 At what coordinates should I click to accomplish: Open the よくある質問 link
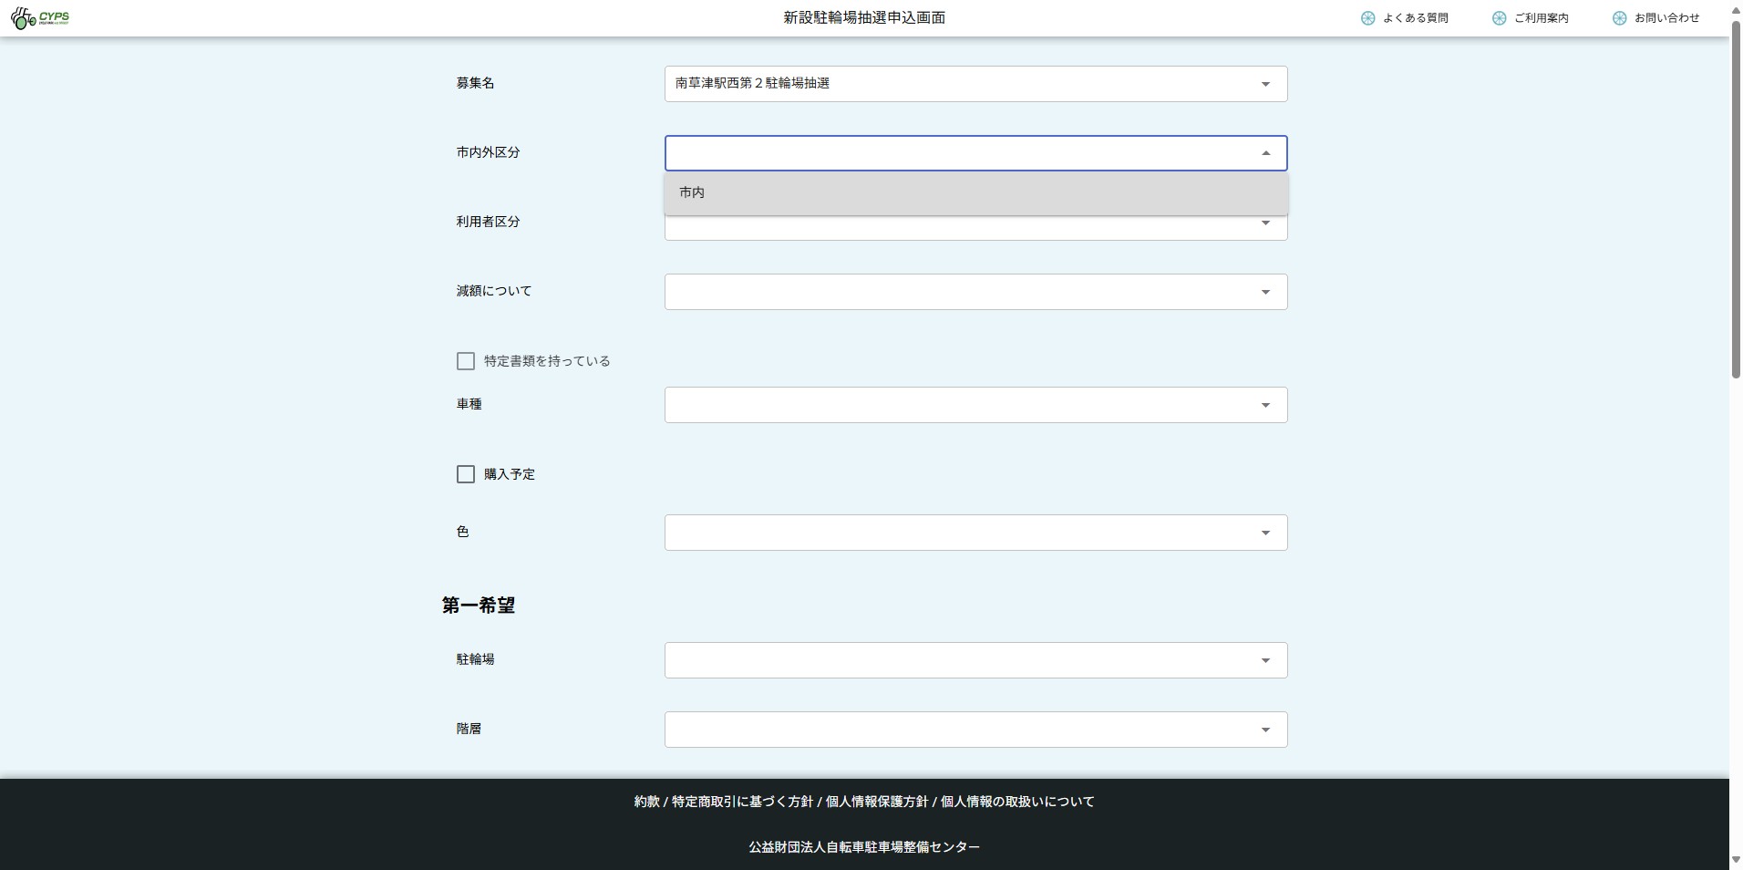1415,18
